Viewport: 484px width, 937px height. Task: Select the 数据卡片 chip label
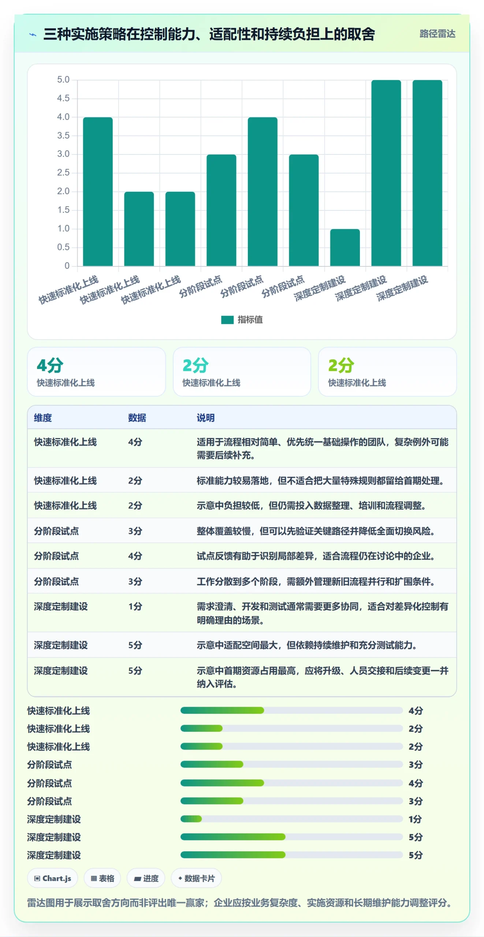pyautogui.click(x=200, y=878)
